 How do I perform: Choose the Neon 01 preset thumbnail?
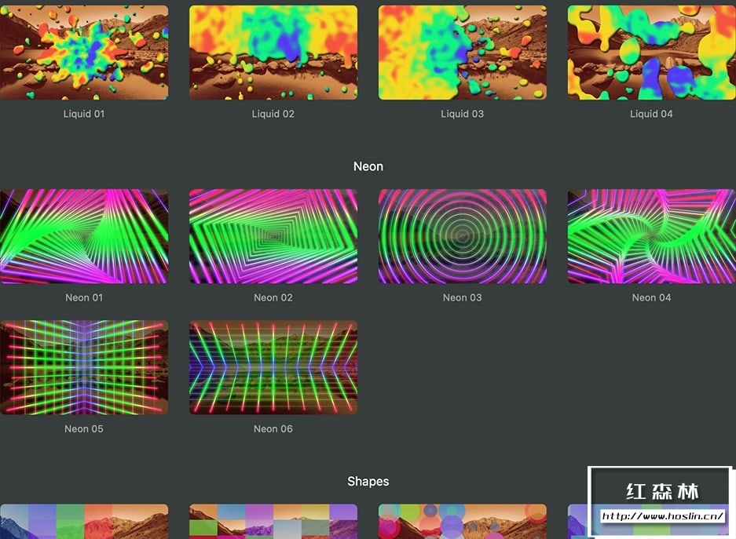tap(84, 236)
